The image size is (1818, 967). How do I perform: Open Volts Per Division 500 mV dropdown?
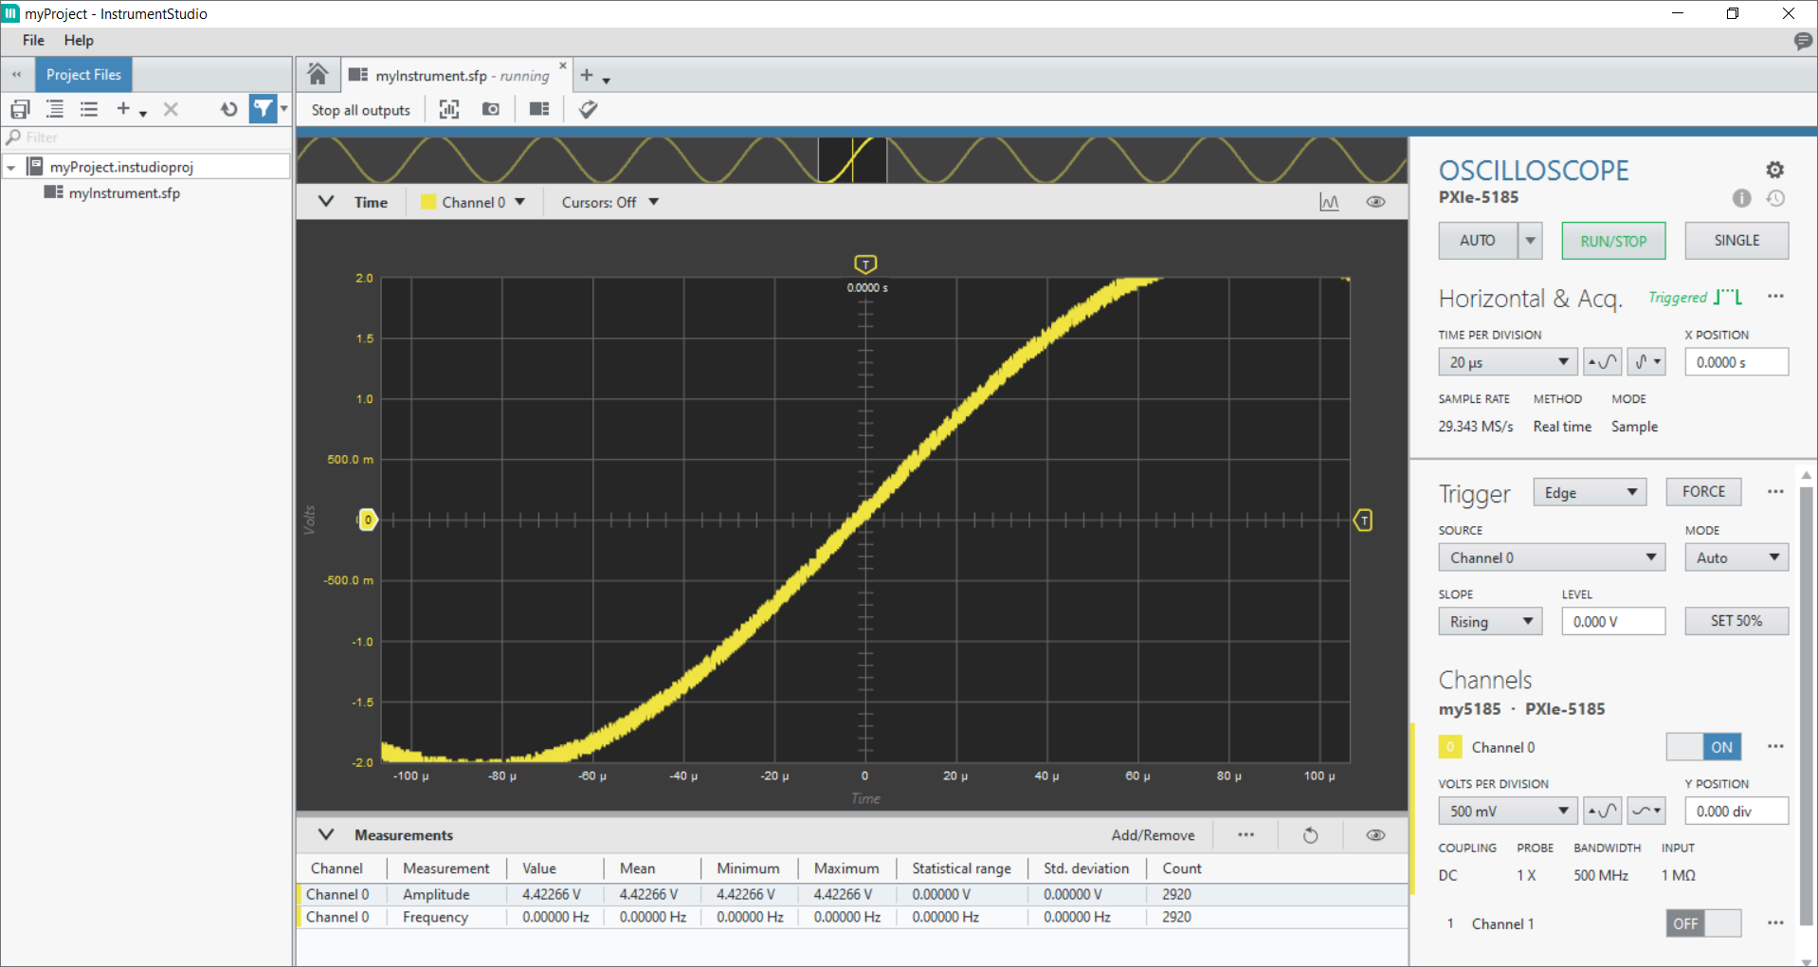[x=1507, y=811]
